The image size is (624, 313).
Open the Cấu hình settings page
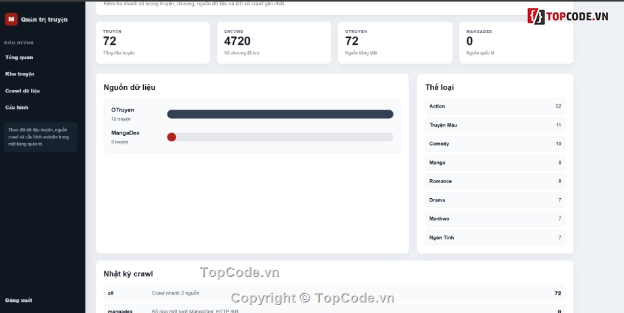(x=16, y=108)
